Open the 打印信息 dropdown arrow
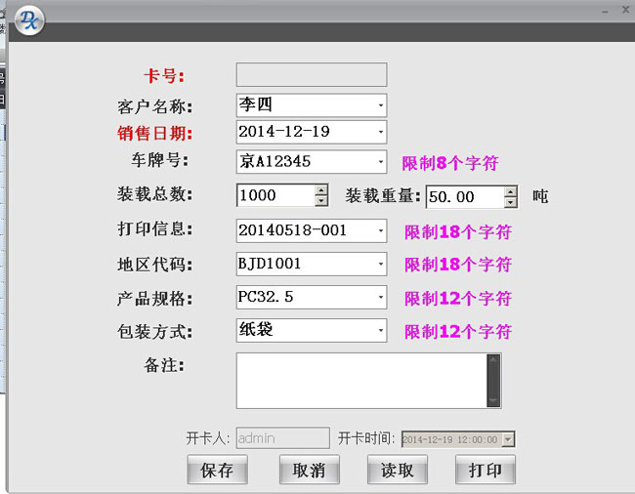The width and height of the screenshot is (635, 494). coord(380,231)
